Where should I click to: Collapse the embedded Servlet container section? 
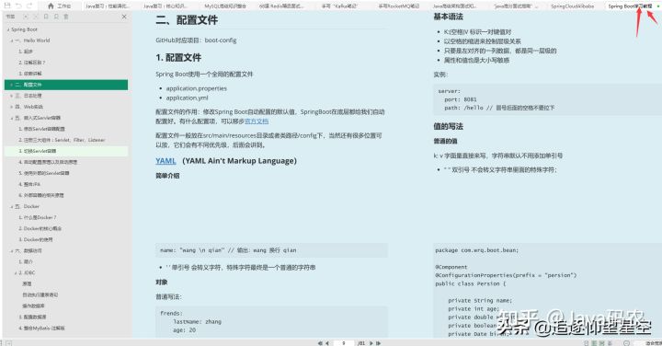click(x=12, y=118)
